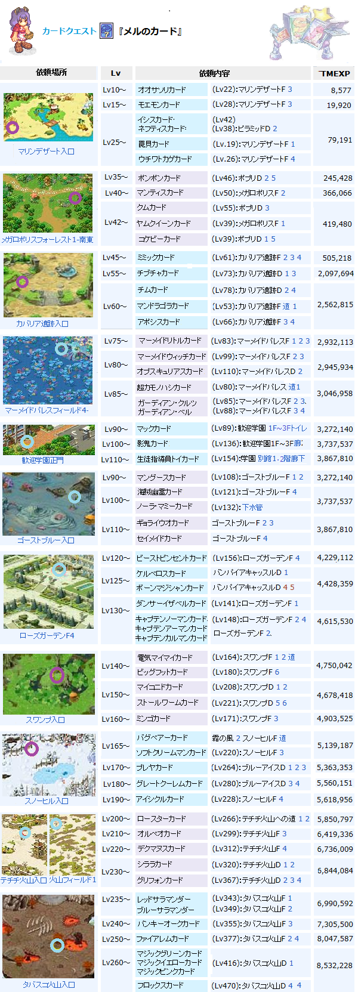
Task: Click the 8,577 EXP value
Action: (x=341, y=91)
